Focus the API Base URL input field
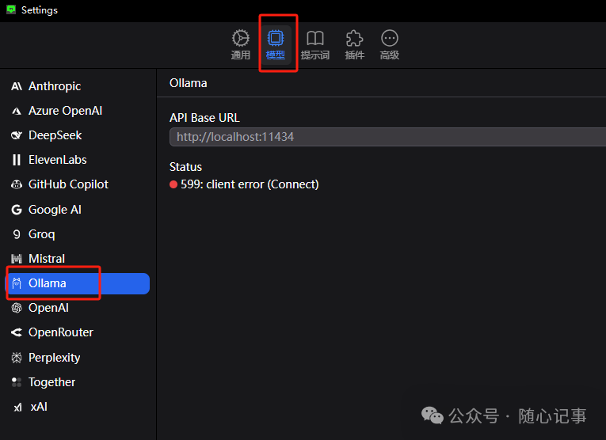606x440 pixels. [x=387, y=137]
